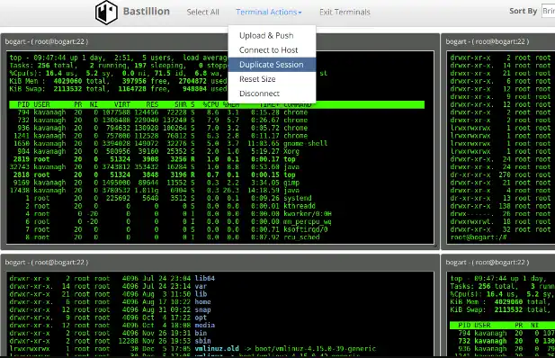Click the Bastillion shield logo icon
The image size is (555, 358).
click(106, 13)
